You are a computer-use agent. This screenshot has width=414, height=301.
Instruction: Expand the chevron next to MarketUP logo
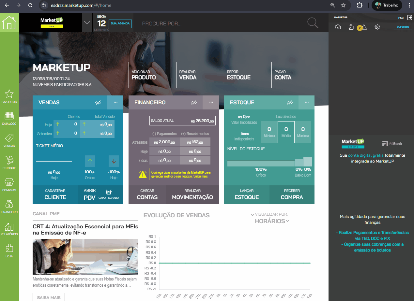[x=87, y=22]
